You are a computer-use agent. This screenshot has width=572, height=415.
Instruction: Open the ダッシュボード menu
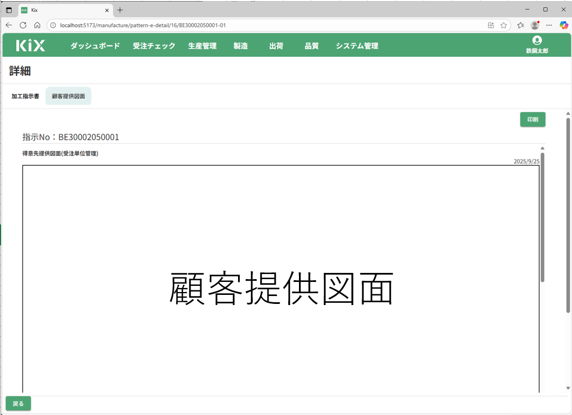tap(95, 46)
